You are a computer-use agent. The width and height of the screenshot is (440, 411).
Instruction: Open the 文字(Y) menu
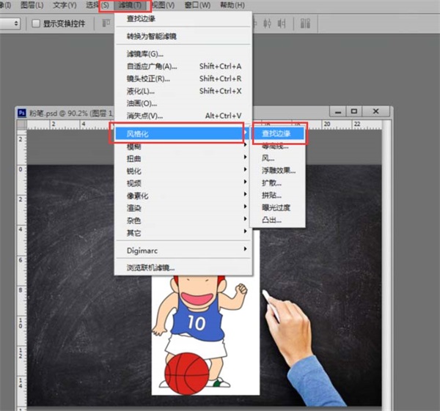click(65, 5)
